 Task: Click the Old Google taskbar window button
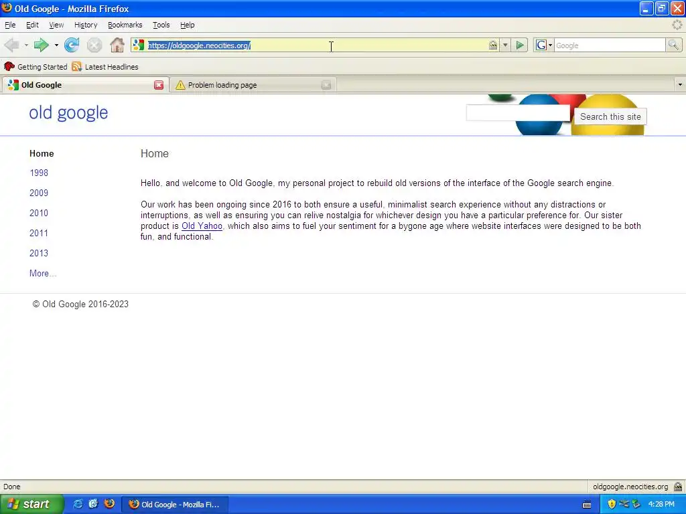tap(174, 505)
